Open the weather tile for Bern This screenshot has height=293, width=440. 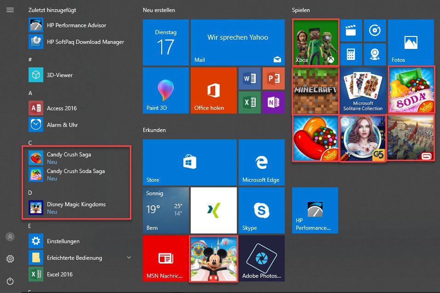click(x=166, y=210)
